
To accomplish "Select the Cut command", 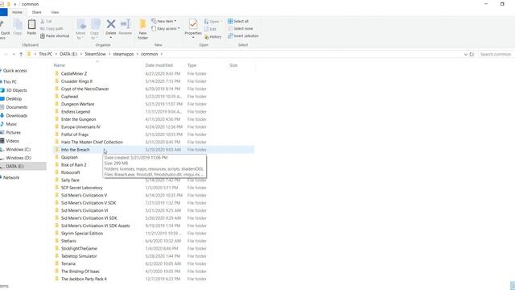I will 46,22.
